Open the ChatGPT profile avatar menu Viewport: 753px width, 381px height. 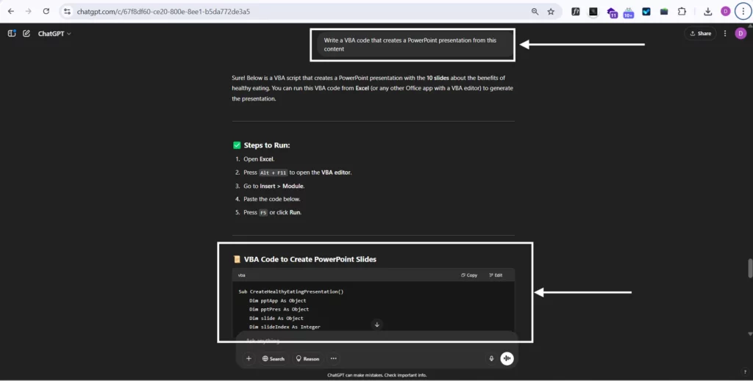click(x=740, y=34)
